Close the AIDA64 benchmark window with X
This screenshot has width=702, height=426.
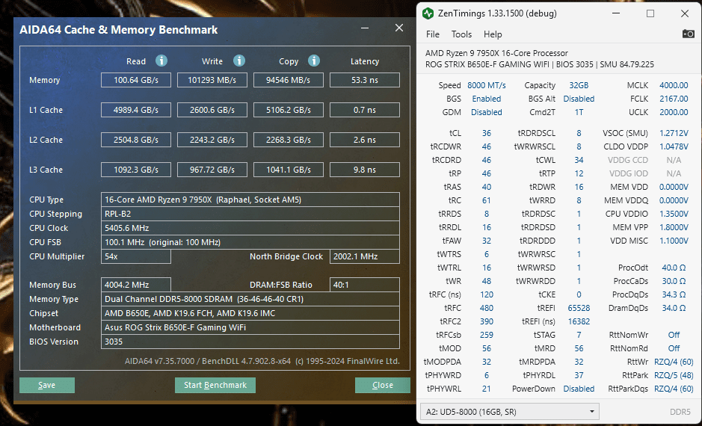399,28
